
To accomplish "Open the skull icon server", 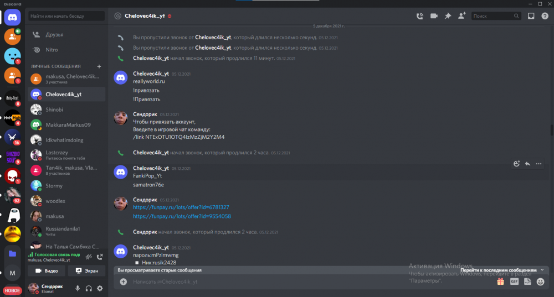I will pyautogui.click(x=12, y=176).
